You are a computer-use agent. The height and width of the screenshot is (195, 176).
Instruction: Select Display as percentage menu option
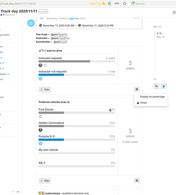click(x=152, y=97)
